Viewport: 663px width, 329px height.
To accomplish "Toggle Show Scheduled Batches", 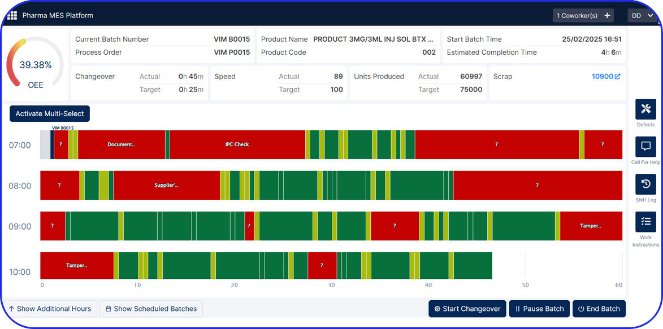I will click(151, 309).
